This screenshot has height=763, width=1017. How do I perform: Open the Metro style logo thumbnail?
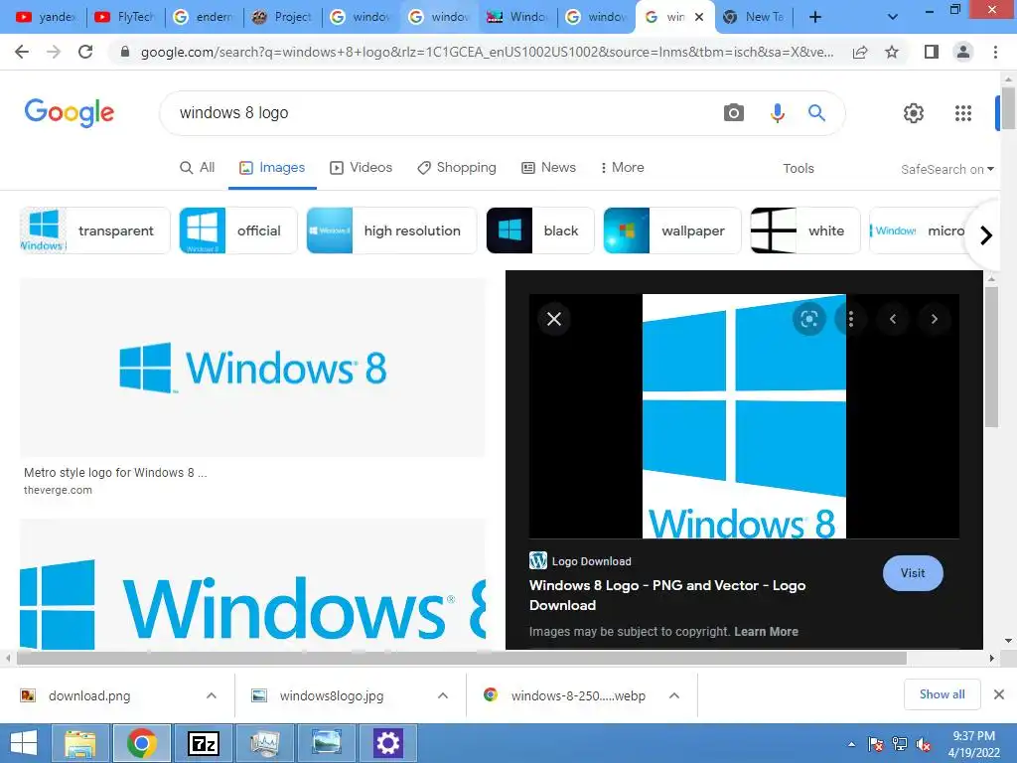point(252,368)
